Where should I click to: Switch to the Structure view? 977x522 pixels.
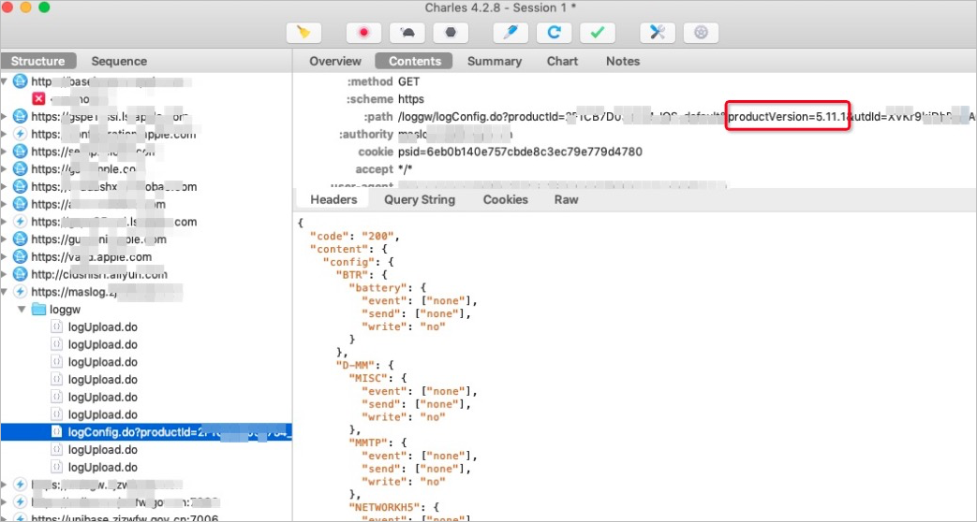[38, 61]
